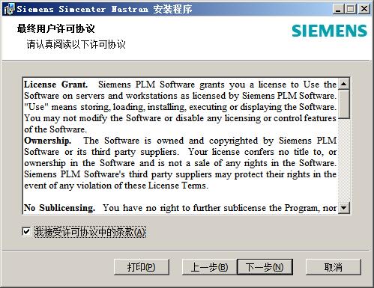
Task: Close the Simcenter Nastran installer window
Action: tap(364, 9)
